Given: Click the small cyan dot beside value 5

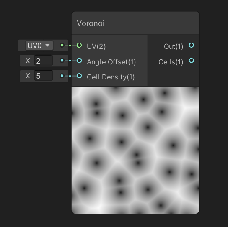Looking at the screenshot, I should point(62,76).
